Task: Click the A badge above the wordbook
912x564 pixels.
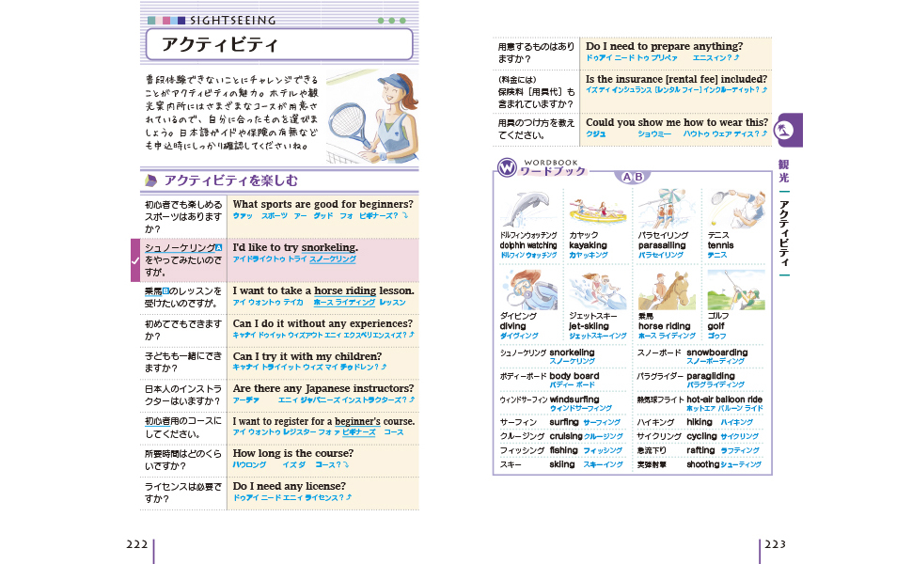Action: pyautogui.click(x=626, y=177)
